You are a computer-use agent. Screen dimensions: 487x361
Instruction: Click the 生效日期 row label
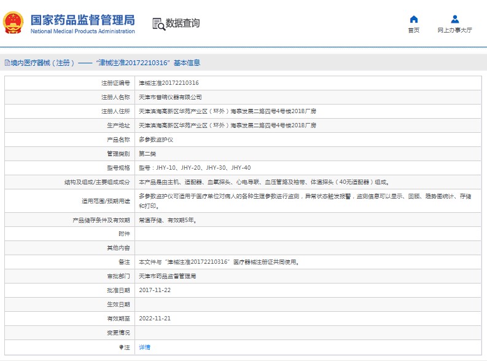tap(119, 304)
